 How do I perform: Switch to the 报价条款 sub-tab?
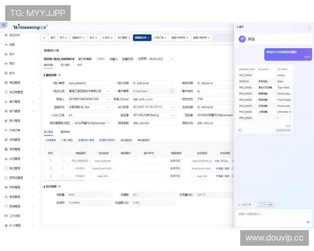point(65,65)
